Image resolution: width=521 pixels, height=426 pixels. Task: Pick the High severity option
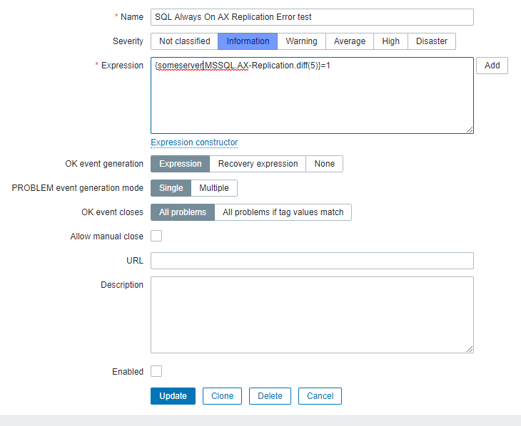(x=390, y=41)
